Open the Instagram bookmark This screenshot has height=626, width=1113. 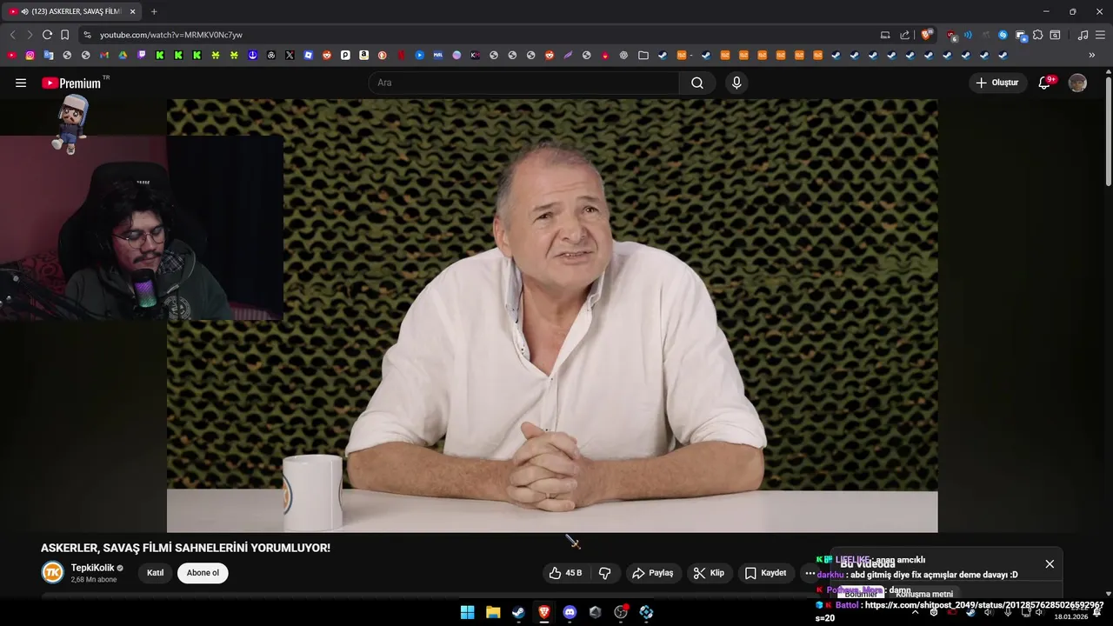point(30,55)
